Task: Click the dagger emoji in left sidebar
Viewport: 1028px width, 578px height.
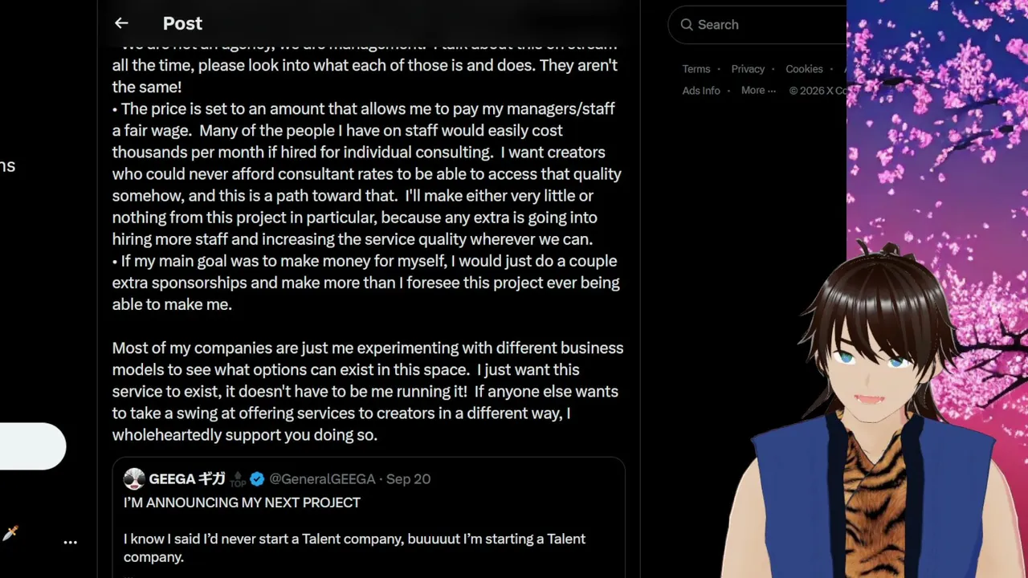Action: click(10, 534)
